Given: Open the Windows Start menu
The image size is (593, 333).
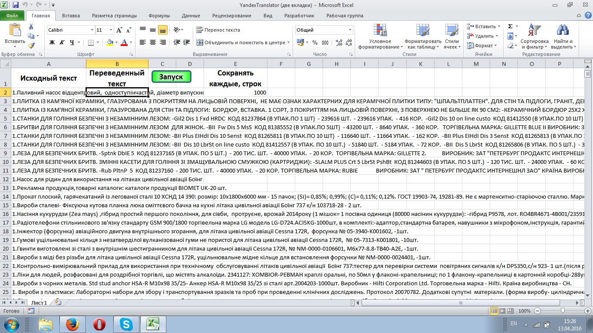Looking at the screenshot, I should point(12,324).
